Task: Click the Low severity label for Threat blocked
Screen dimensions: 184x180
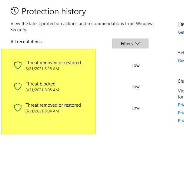Action: (x=135, y=87)
